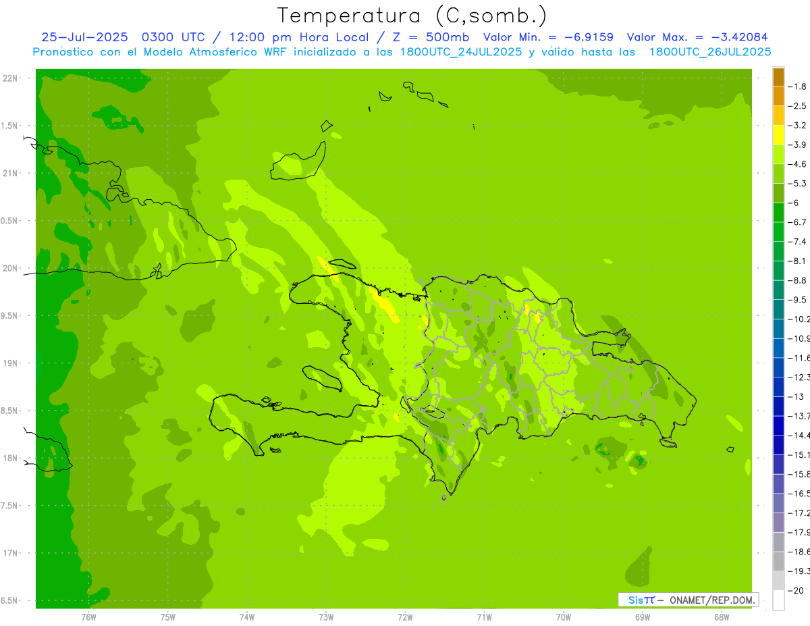Image resolution: width=810 pixels, height=626 pixels.
Task: Select the gray swatch between -18.6 and -19.3
Action: coord(778,561)
